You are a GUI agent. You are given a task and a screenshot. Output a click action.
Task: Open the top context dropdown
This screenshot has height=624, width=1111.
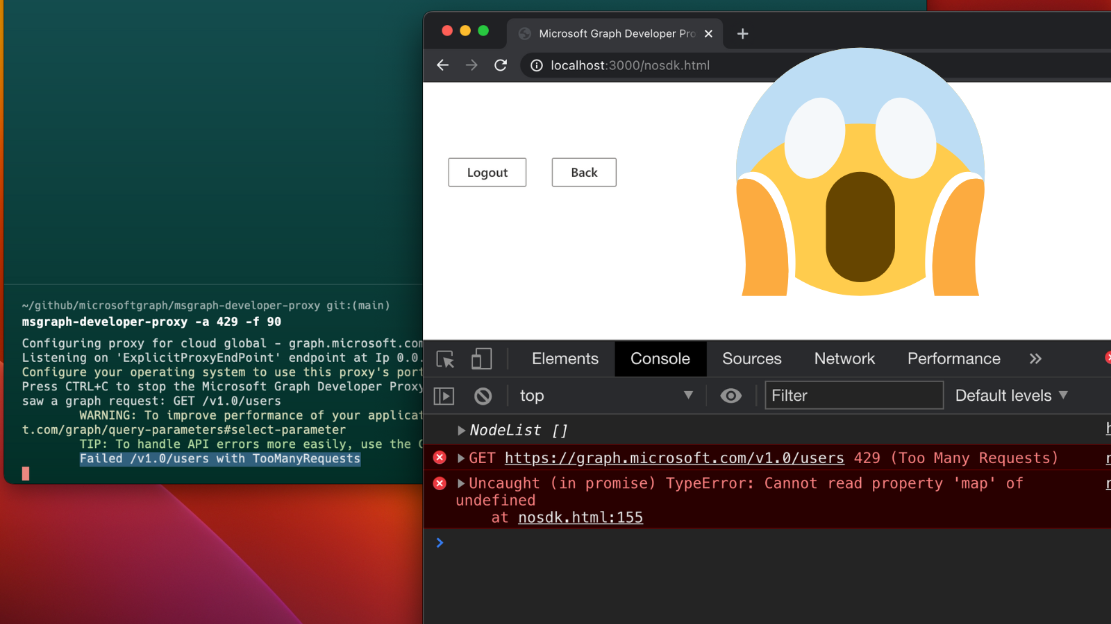605,396
